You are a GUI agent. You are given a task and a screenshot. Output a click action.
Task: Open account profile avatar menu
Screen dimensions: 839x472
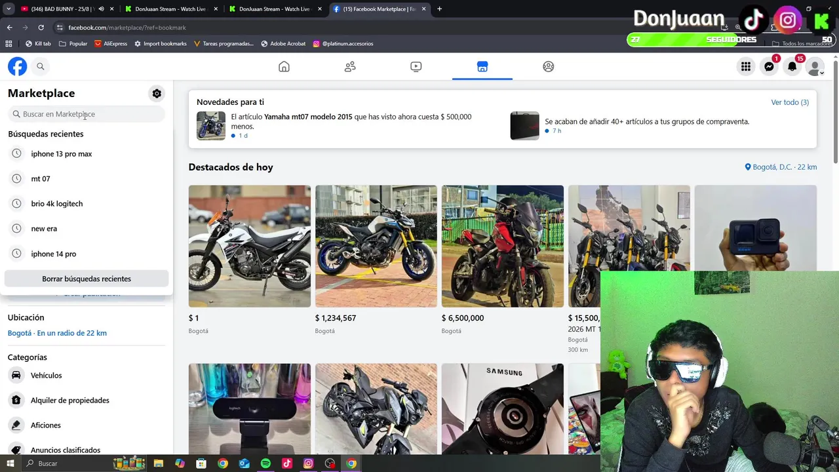(x=815, y=66)
